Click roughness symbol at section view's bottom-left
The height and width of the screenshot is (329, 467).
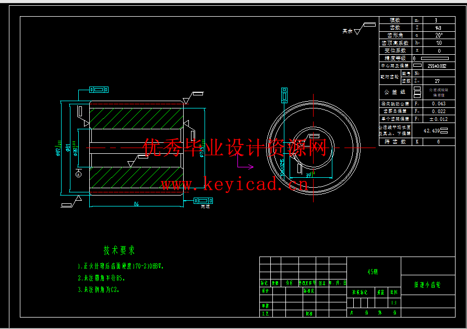coord(78,199)
